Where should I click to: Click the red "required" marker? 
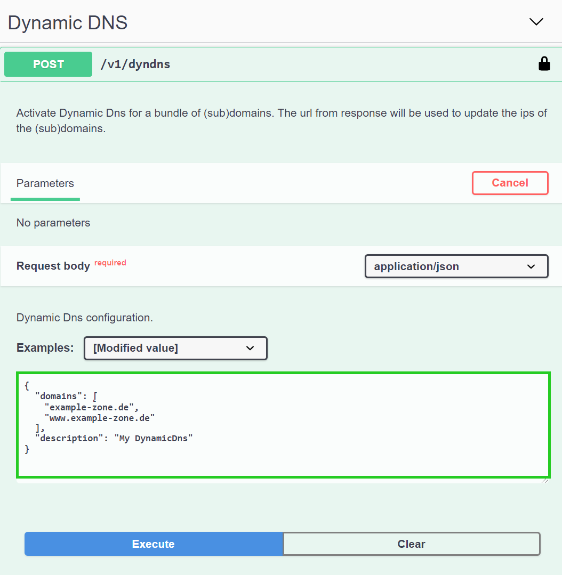110,263
